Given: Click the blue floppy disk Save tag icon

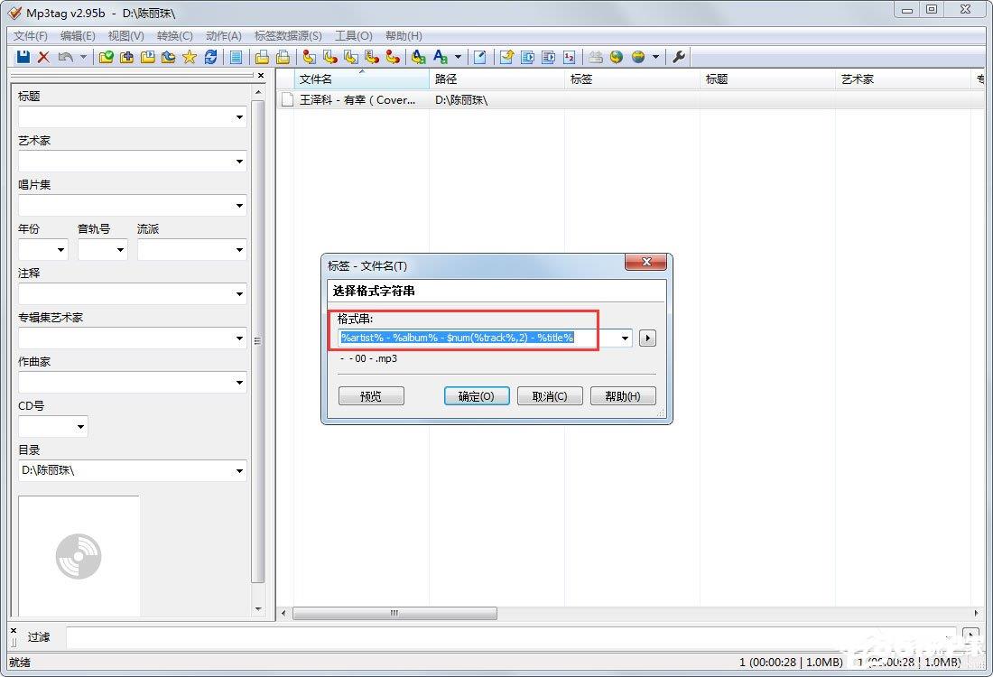Looking at the screenshot, I should tap(23, 57).
